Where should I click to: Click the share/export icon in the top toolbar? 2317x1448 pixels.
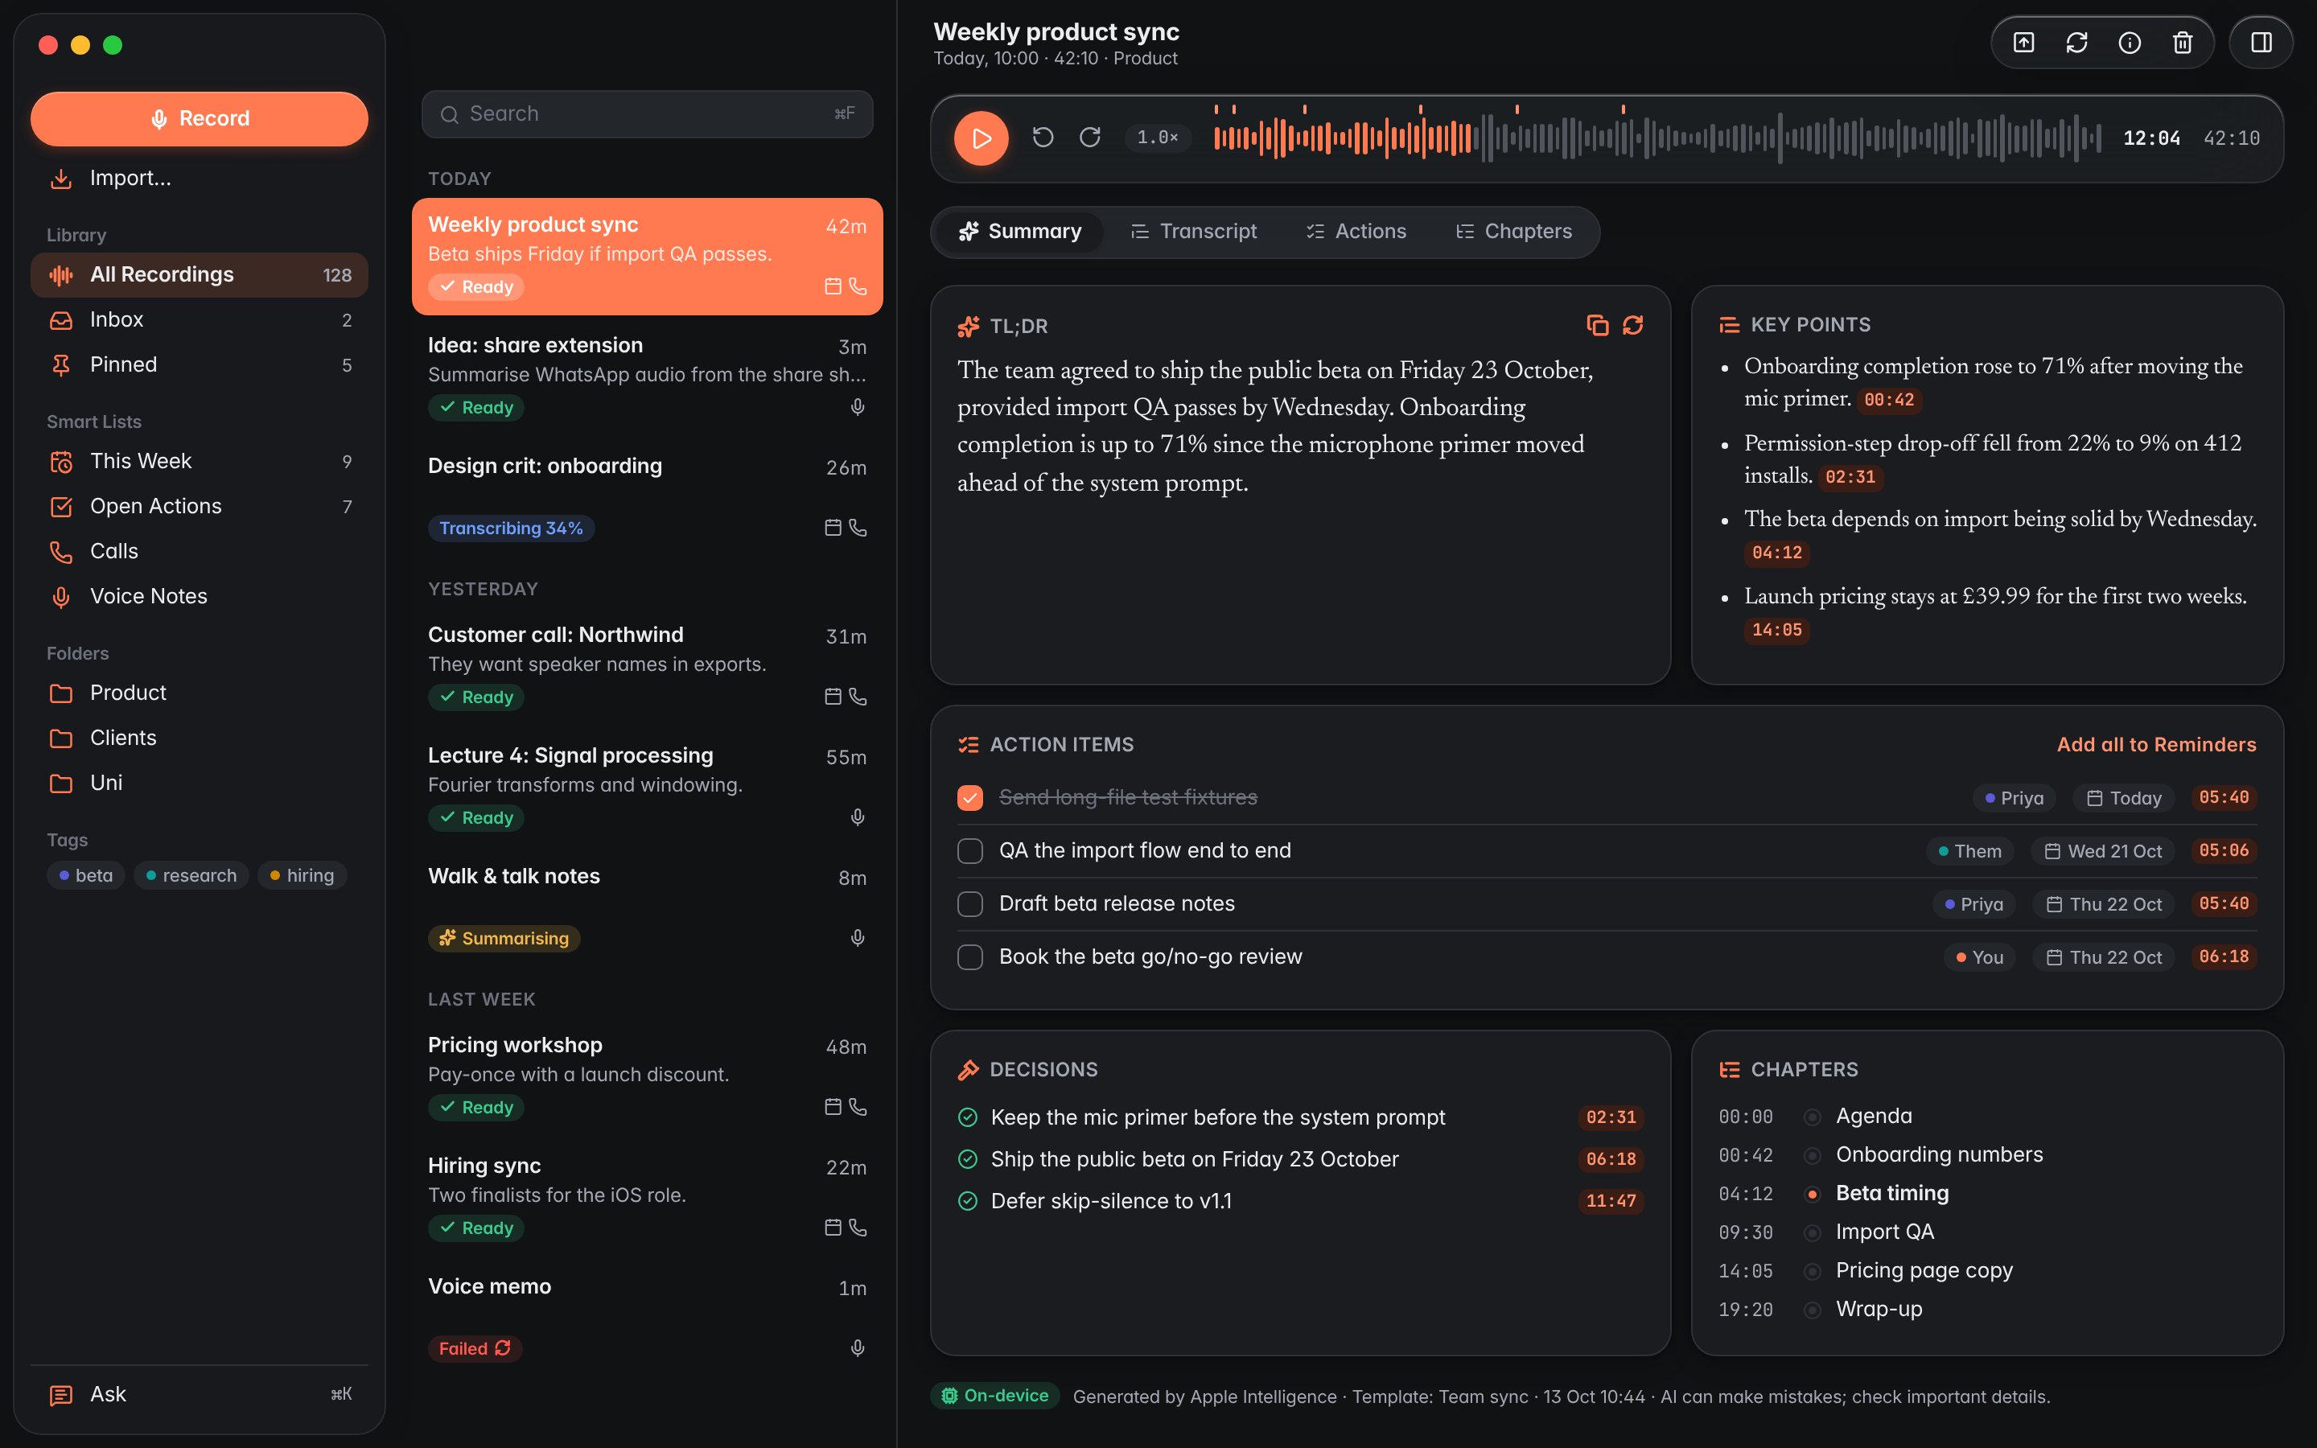click(2023, 42)
